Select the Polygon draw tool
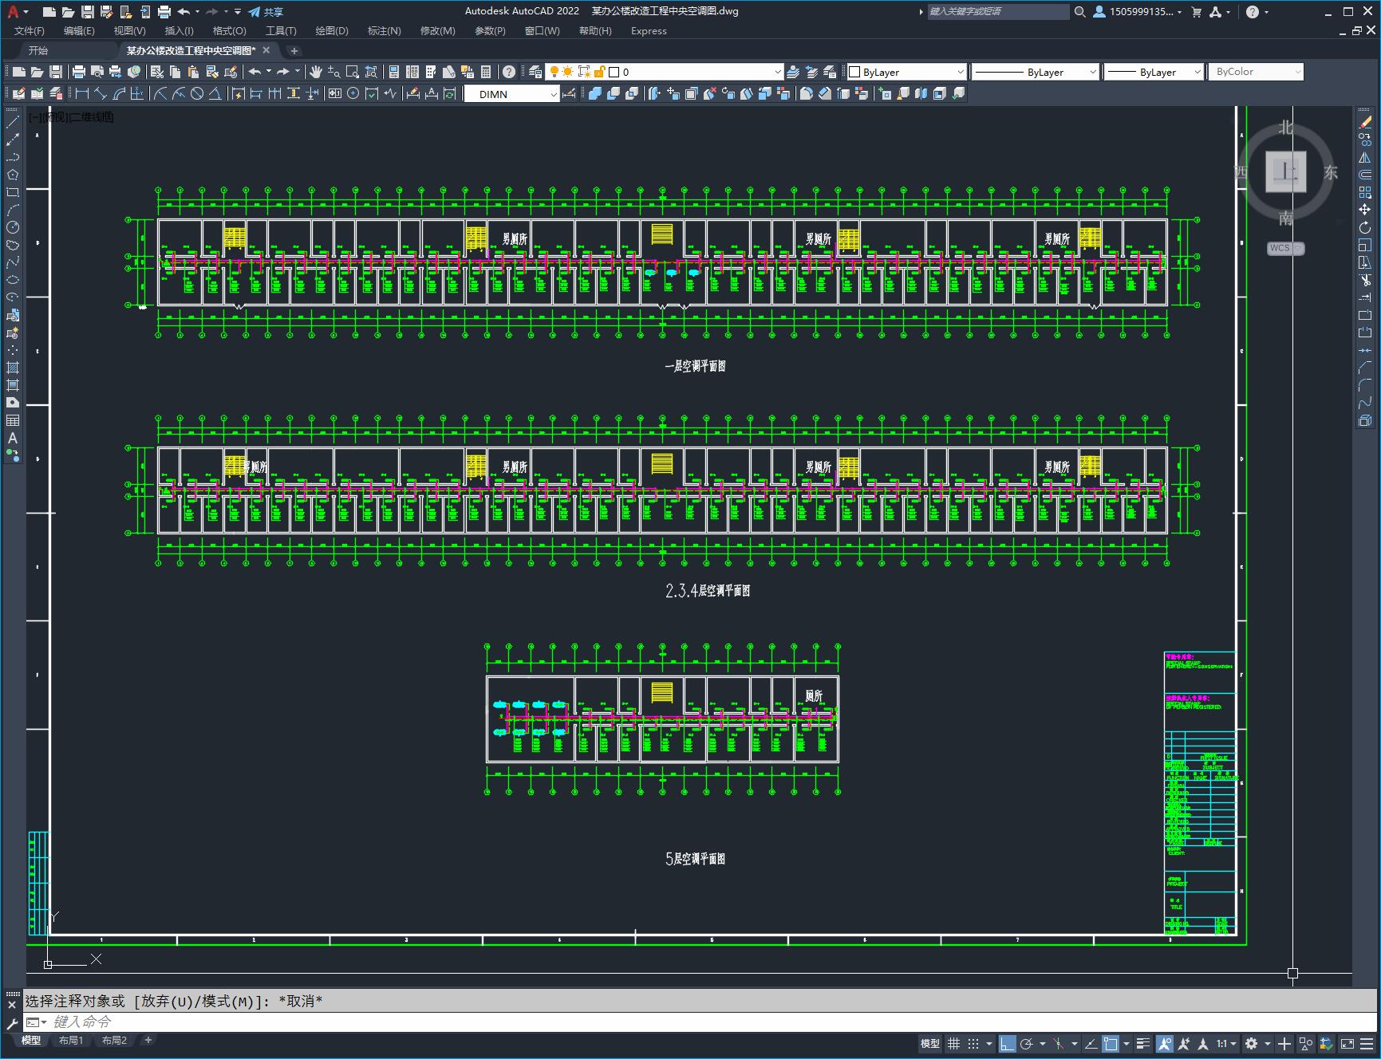 [x=13, y=175]
